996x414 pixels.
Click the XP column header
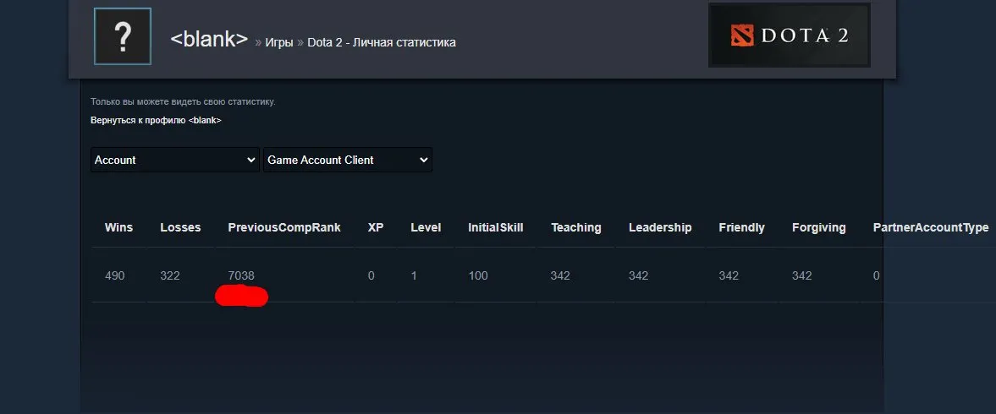(376, 227)
